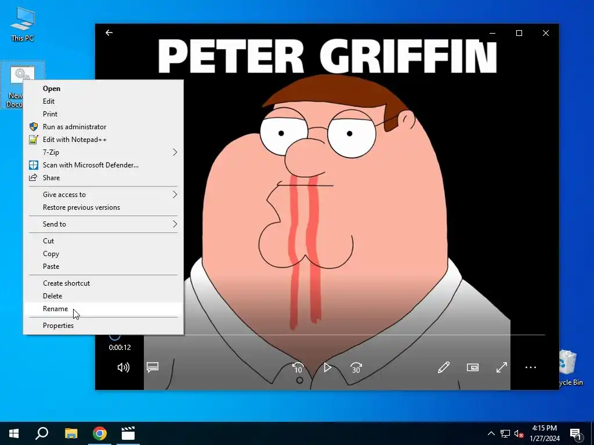This screenshot has width=594, height=445.
Task: Open the This PC desktop icon
Action: click(23, 24)
